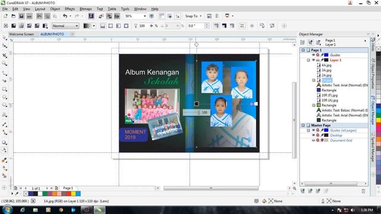The height and width of the screenshot is (214, 381).
Task: Toggle editable pencil for Desktop layer
Action: (322, 135)
